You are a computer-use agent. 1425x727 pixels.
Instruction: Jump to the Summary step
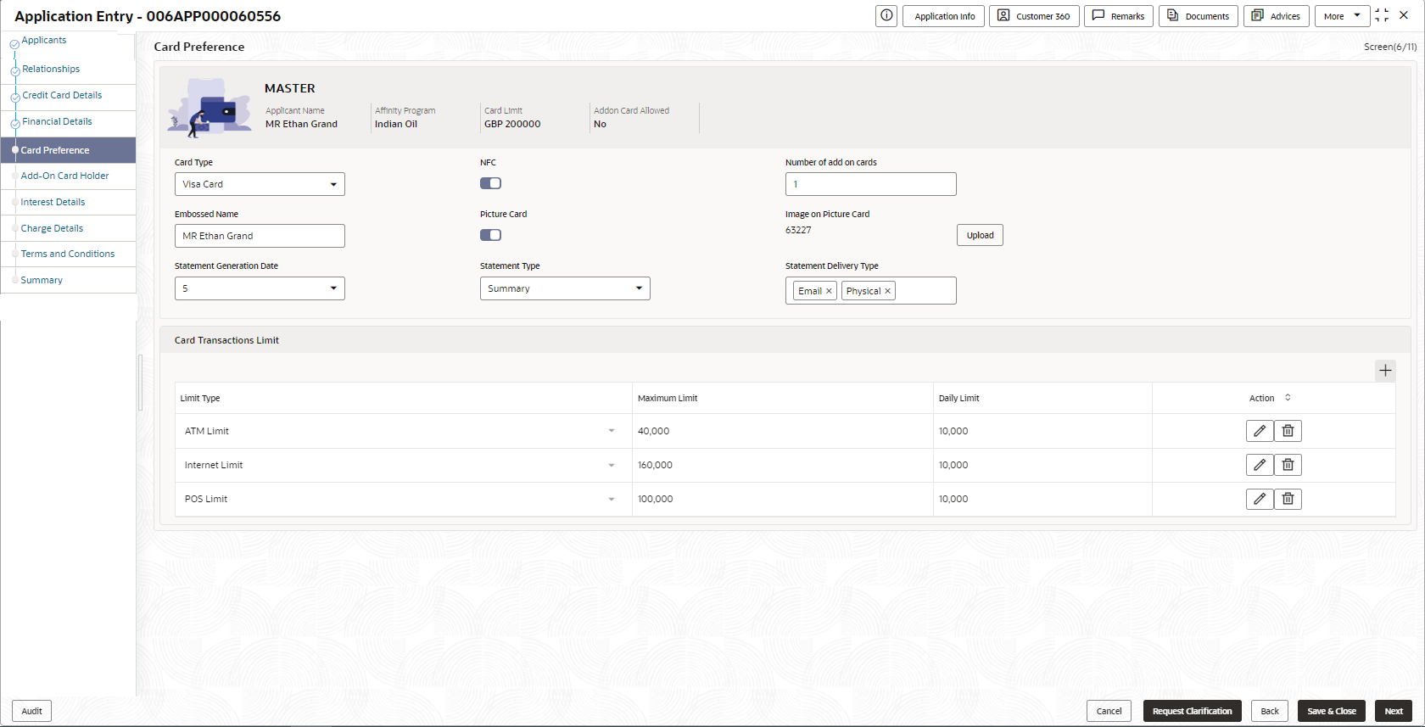(x=42, y=281)
